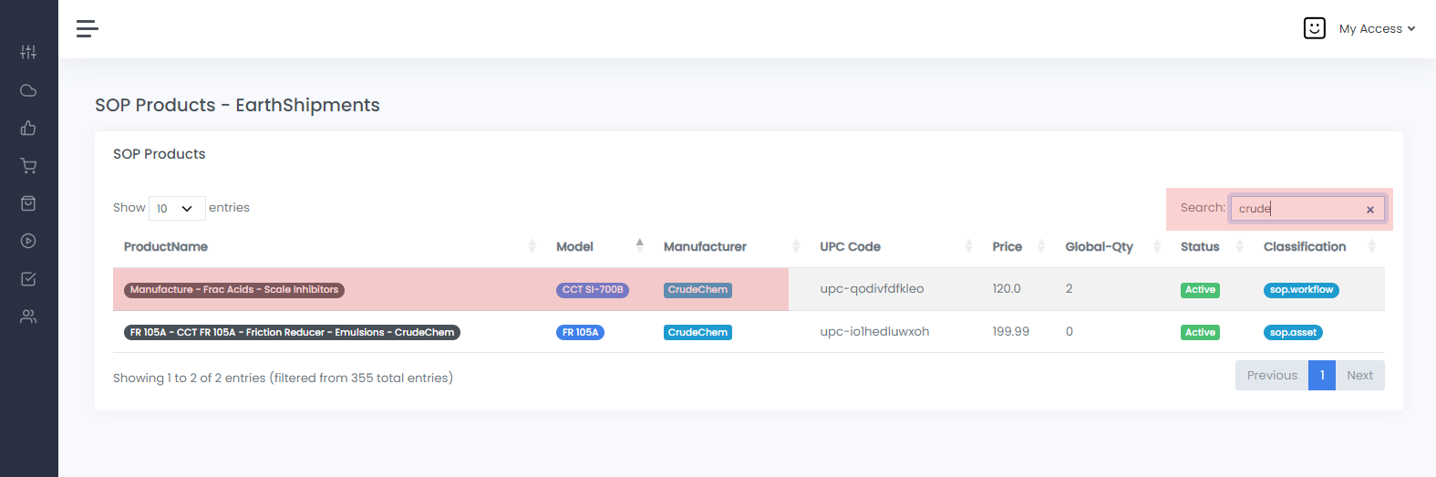
Task: Open the users sidebar icon
Action: pos(28,316)
